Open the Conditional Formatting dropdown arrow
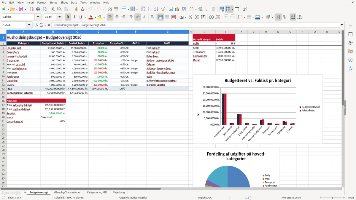The image size is (356, 200). [272, 17]
